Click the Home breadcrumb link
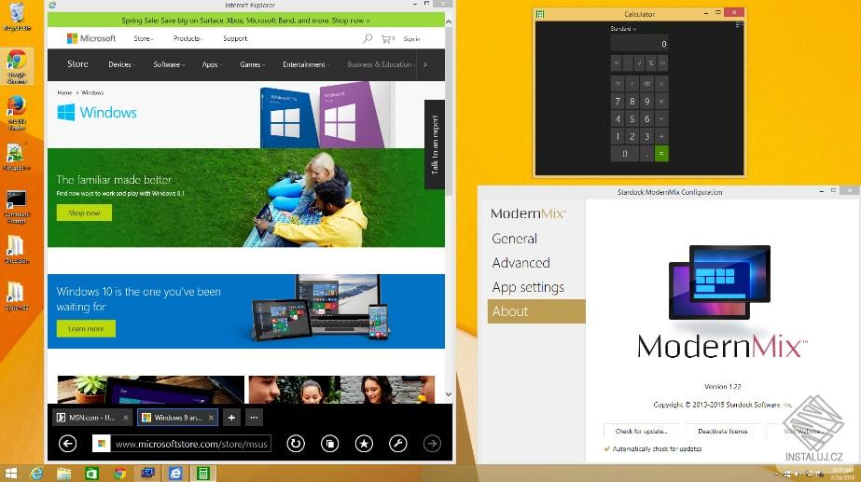The width and height of the screenshot is (861, 482). pyautogui.click(x=64, y=93)
